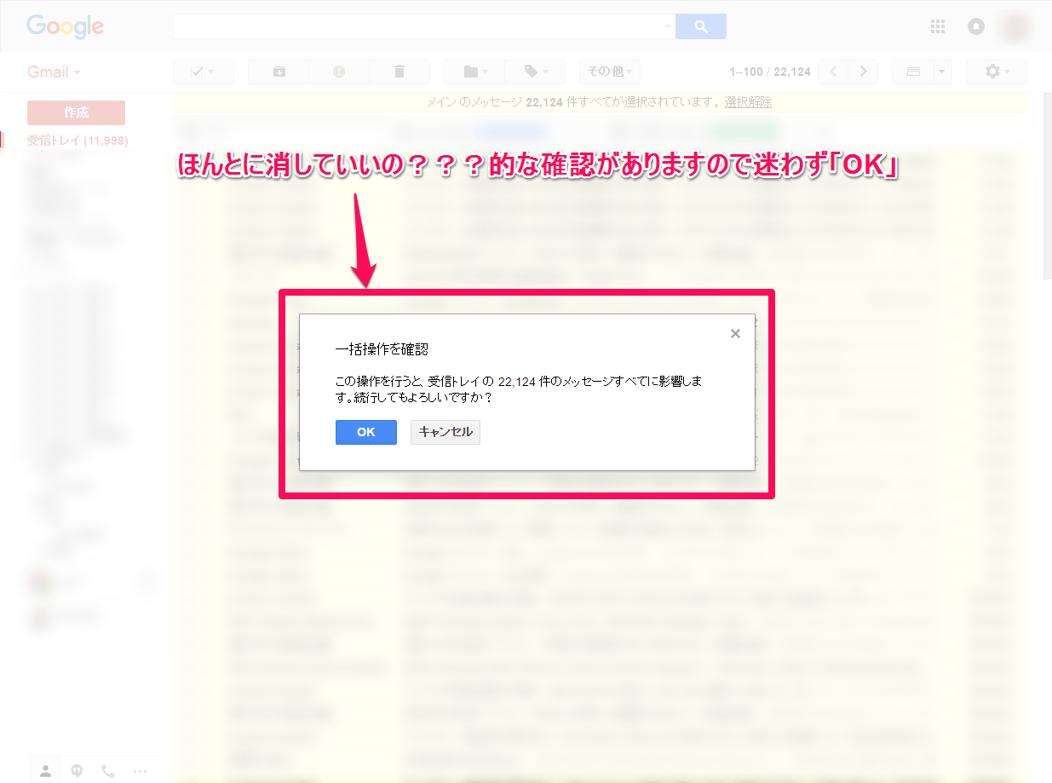
Task: Open the Hangouts conversations tab
Action: [x=77, y=770]
